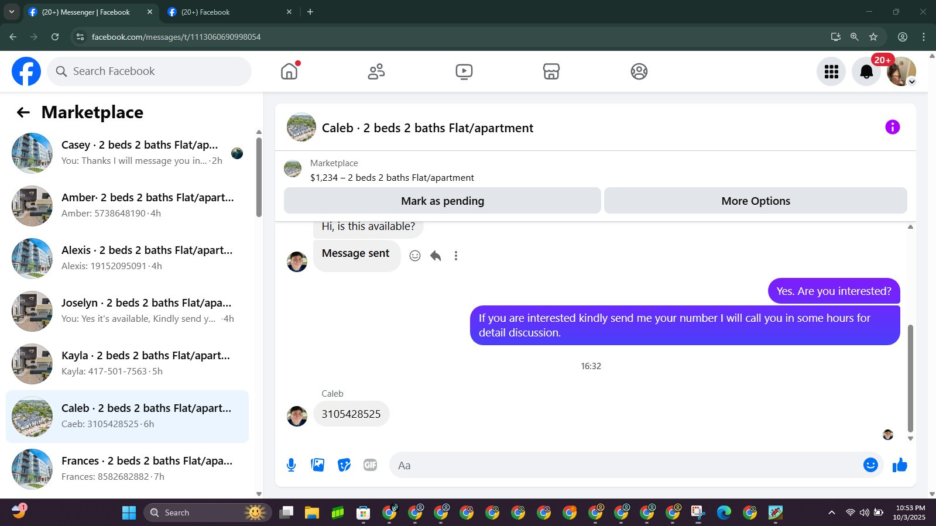Viewport: 936px width, 526px height.
Task: Switch to the '(20+) Facebook' browser tab
Action: point(228,12)
